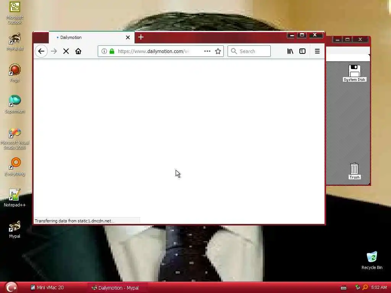Open the Mypal desktop shortcut
The width and height of the screenshot is (391, 293).
[x=15, y=229]
